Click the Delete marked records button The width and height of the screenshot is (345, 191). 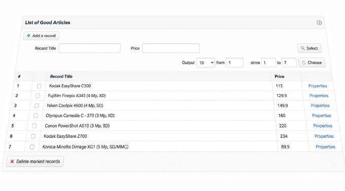pos(35,162)
